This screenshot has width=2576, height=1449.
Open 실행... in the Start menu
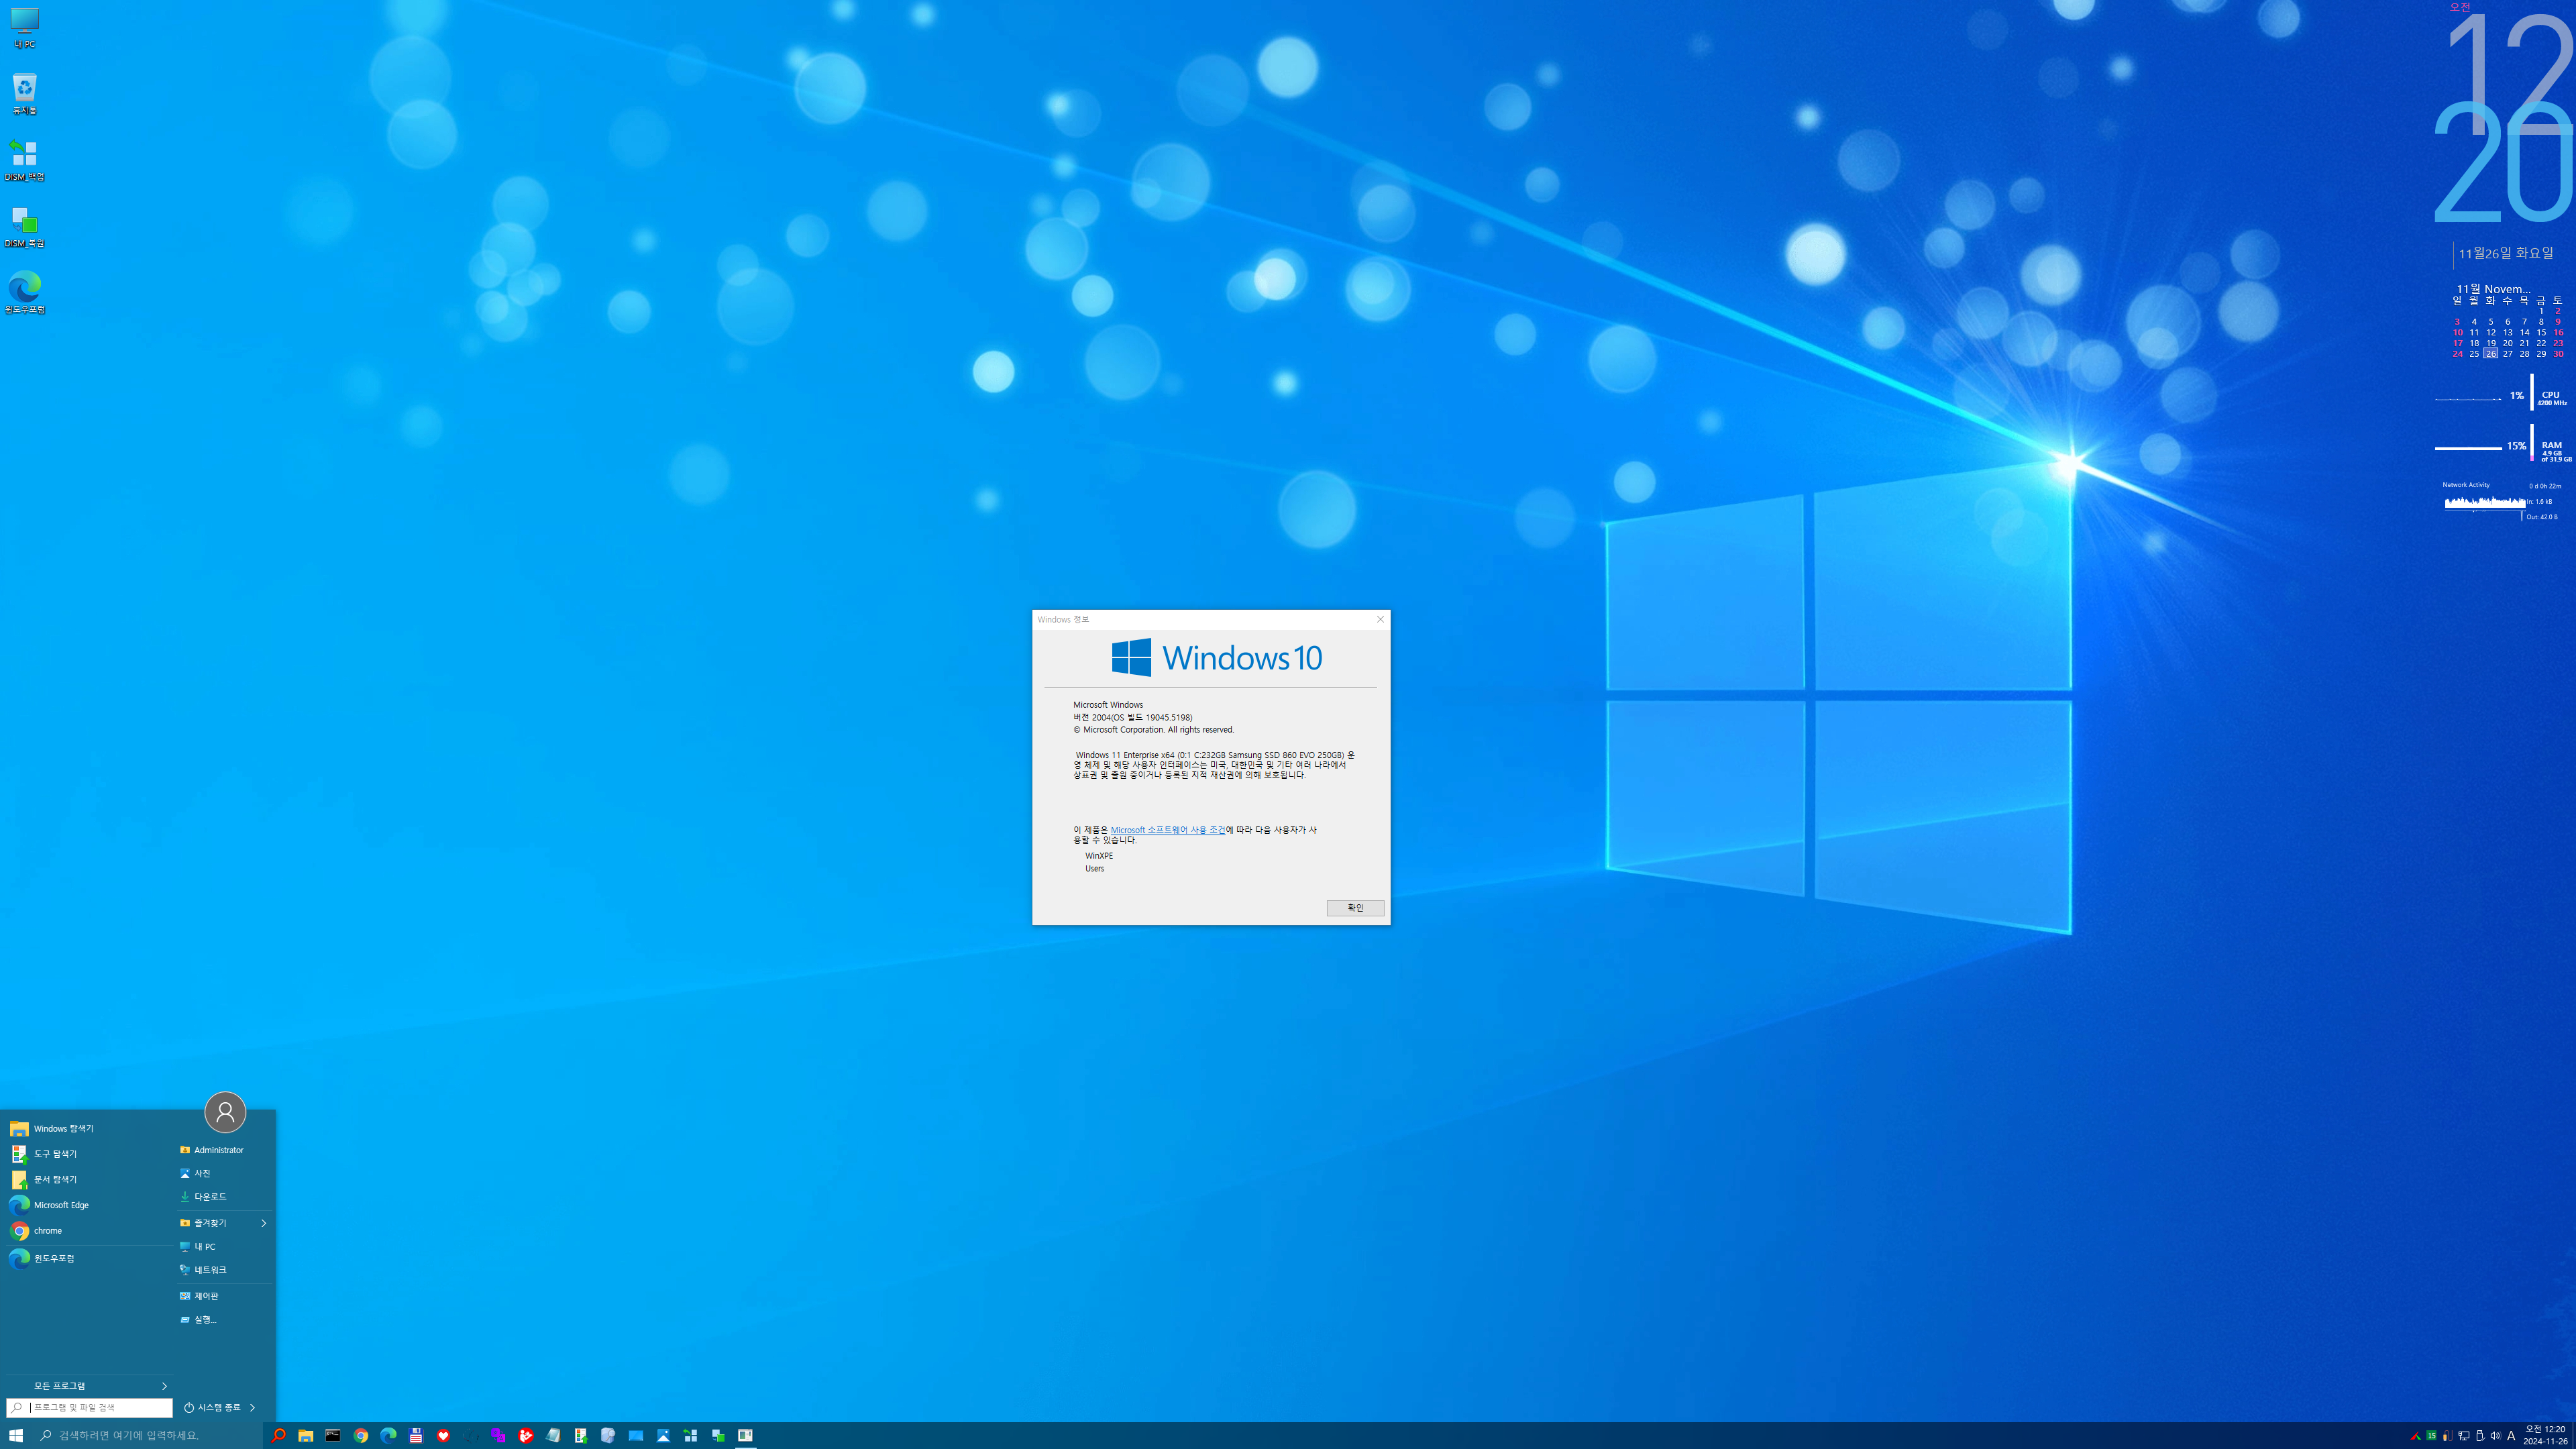225,1319
